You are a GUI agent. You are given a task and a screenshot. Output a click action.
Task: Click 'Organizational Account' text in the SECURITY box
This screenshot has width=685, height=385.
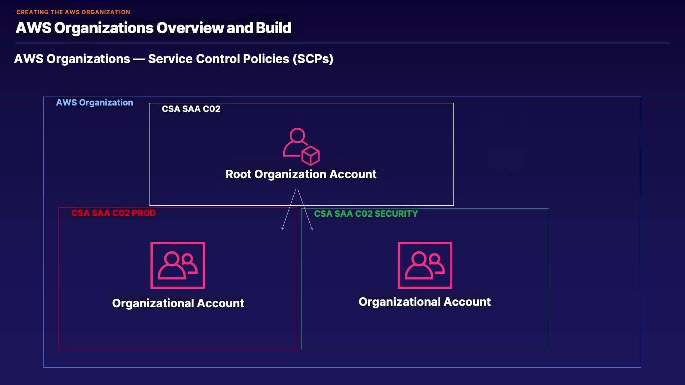pos(425,302)
